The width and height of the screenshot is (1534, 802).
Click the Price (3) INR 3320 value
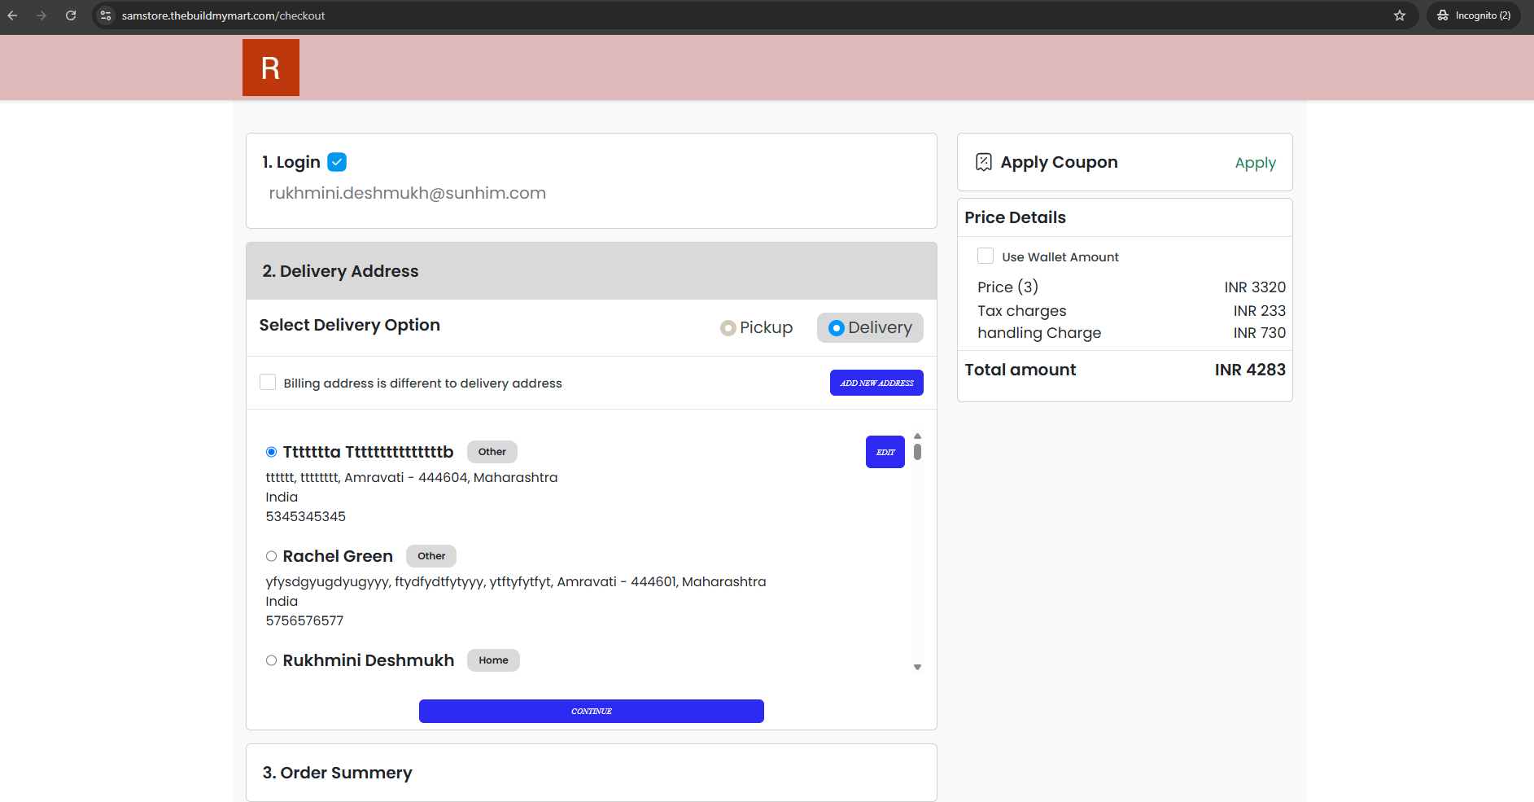[1255, 287]
